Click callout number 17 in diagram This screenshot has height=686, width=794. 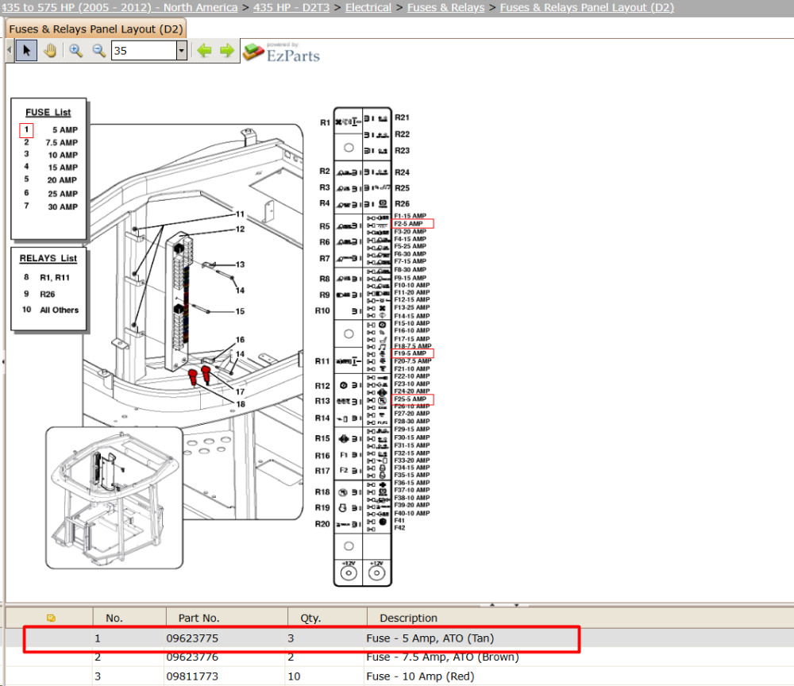click(x=240, y=392)
